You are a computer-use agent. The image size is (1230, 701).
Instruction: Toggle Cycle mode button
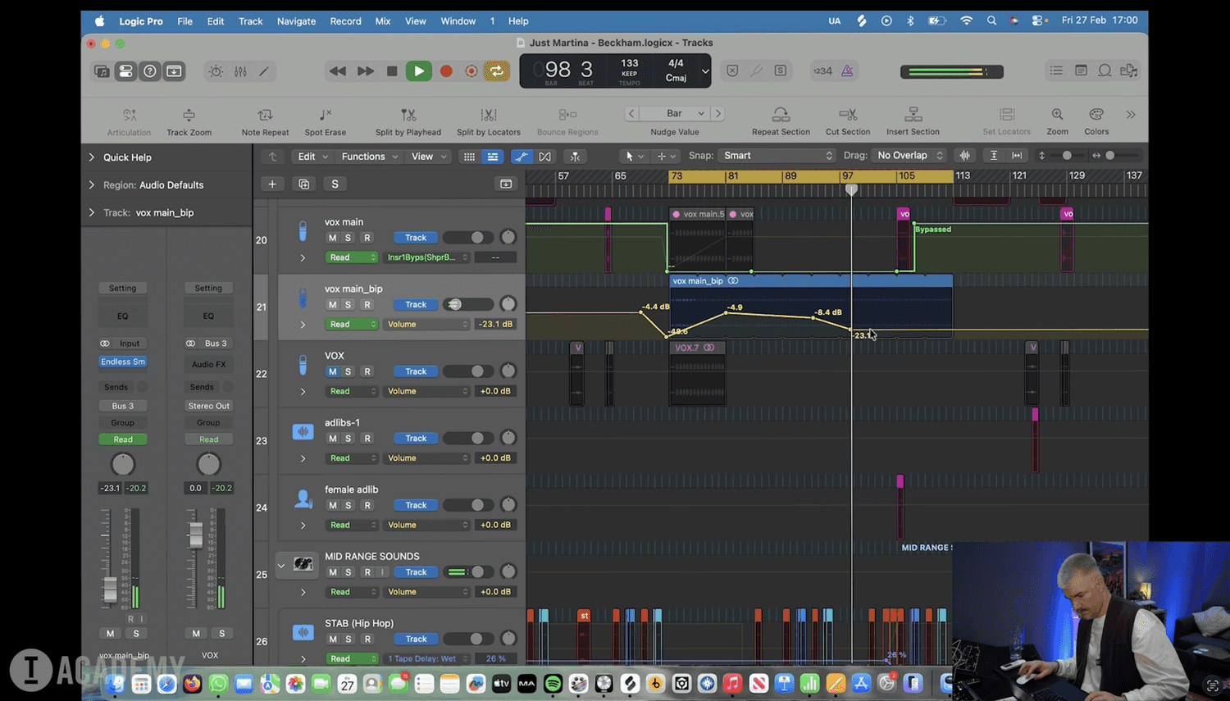(497, 71)
